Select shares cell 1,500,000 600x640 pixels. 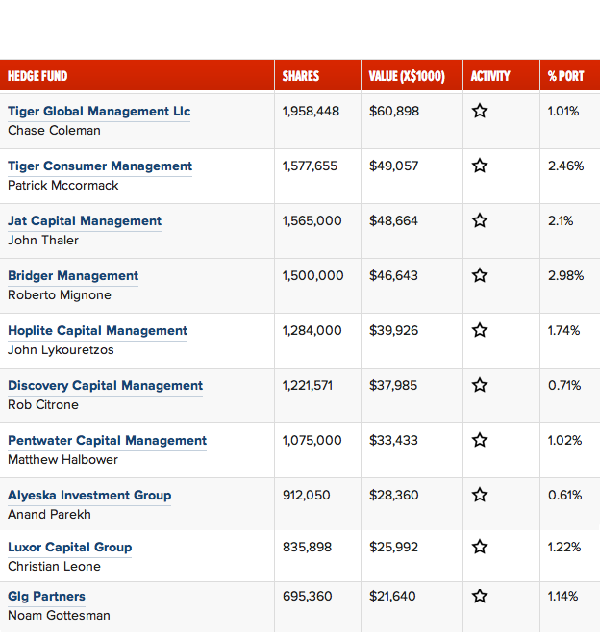point(313,275)
